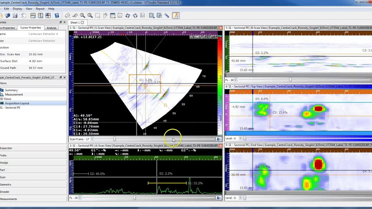Click the save floppy disk icon
The height and width of the screenshot is (209, 372).
point(15,16)
